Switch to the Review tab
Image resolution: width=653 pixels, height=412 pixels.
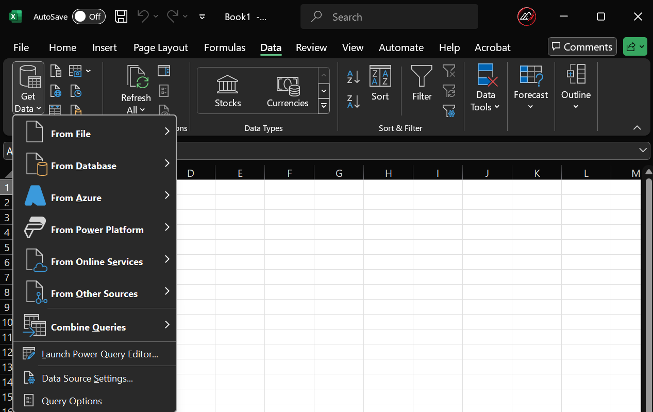tap(311, 47)
